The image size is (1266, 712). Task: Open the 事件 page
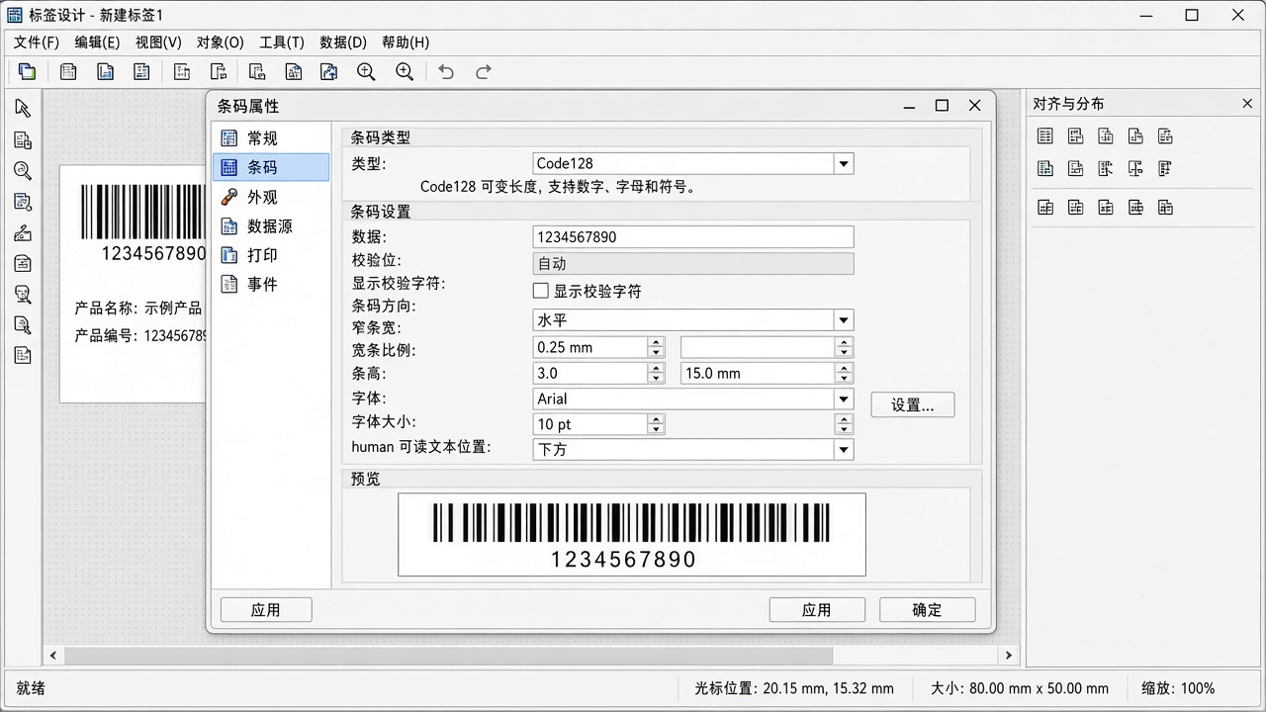[x=271, y=284]
